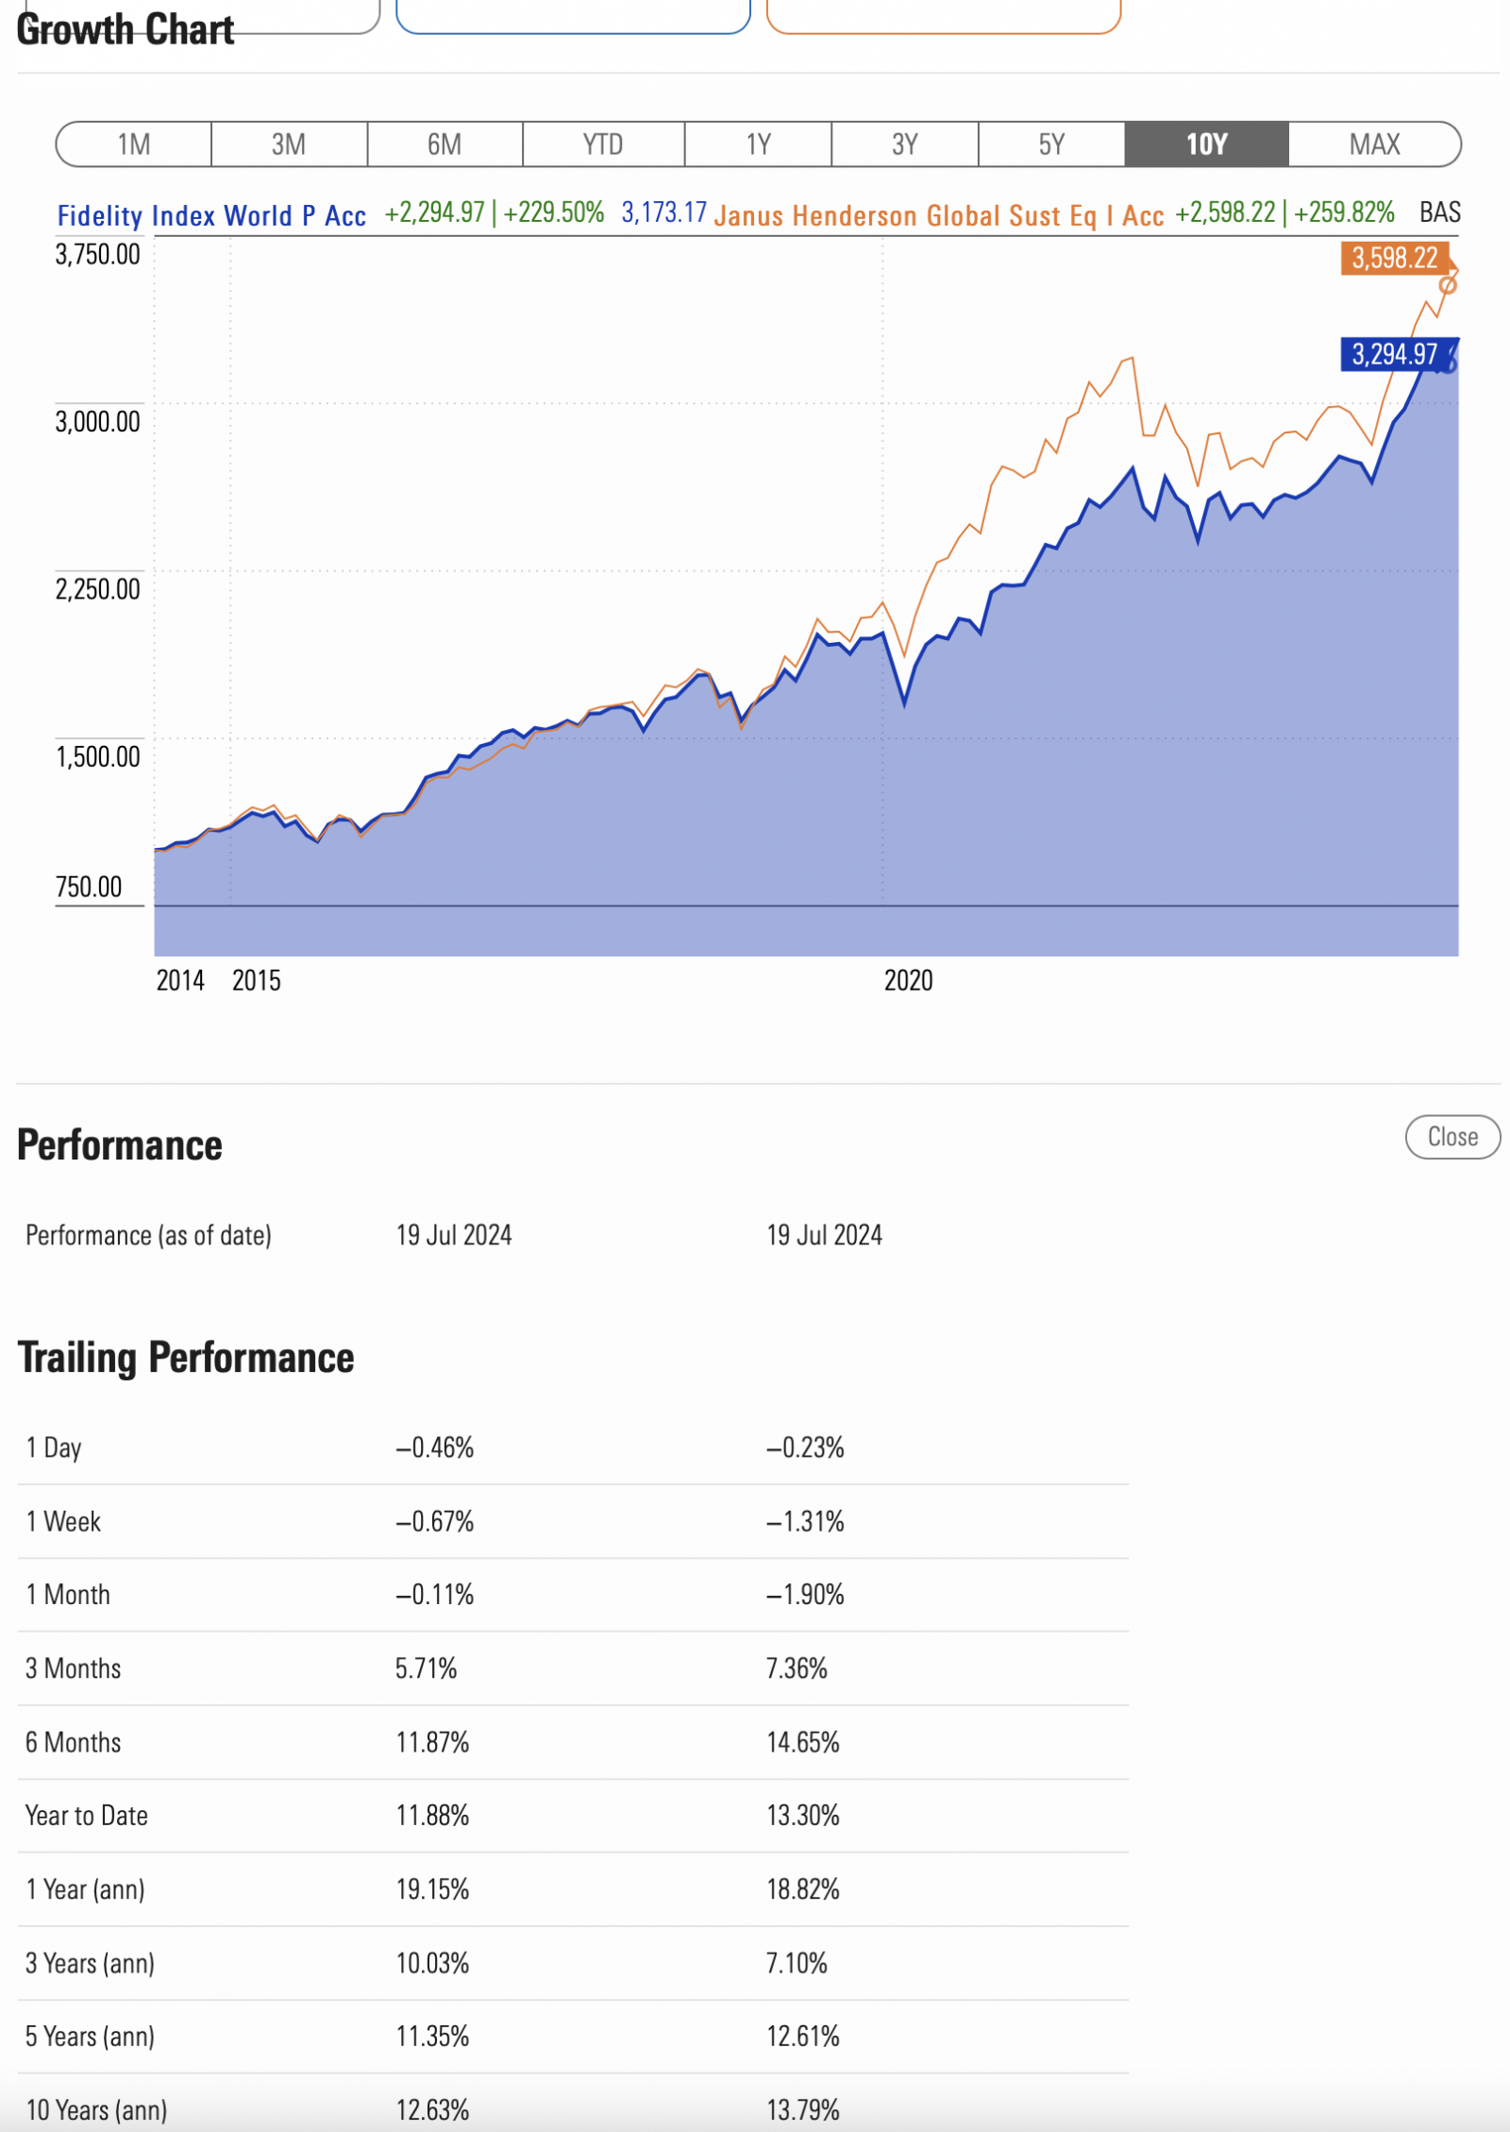Switch chart to 3M range
Image resolution: width=1510 pixels, height=2132 pixels.
tap(289, 144)
